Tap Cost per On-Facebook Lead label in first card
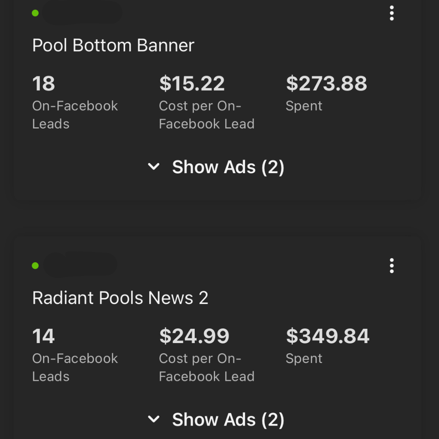The image size is (439, 439). 206,115
